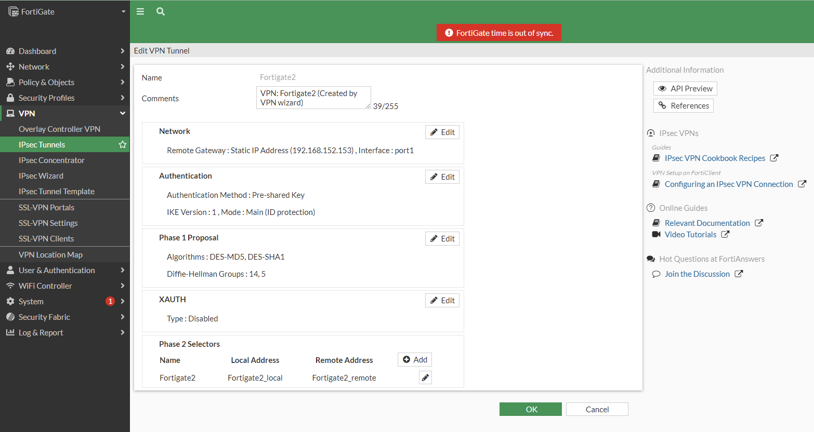Click the System gear icon

tap(10, 301)
